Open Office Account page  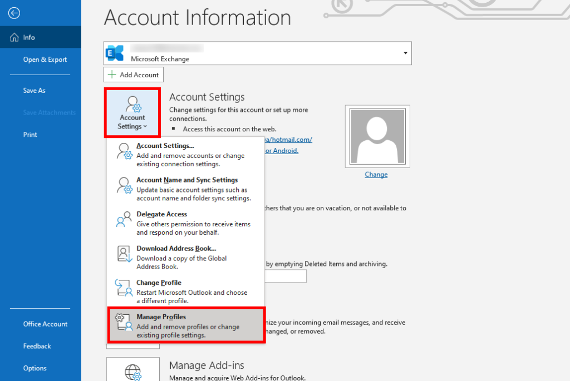(45, 324)
